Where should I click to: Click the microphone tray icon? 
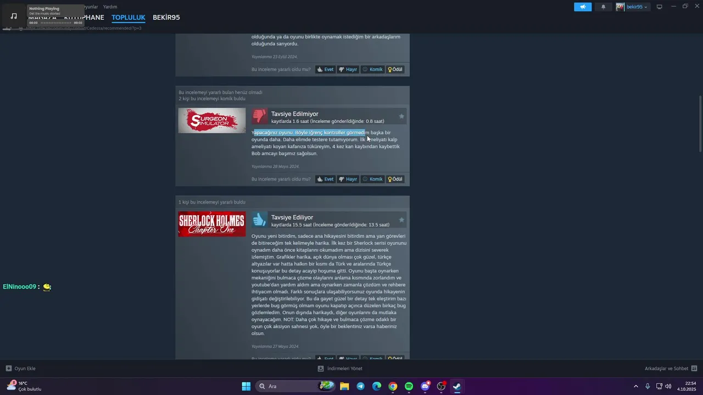coord(648,386)
